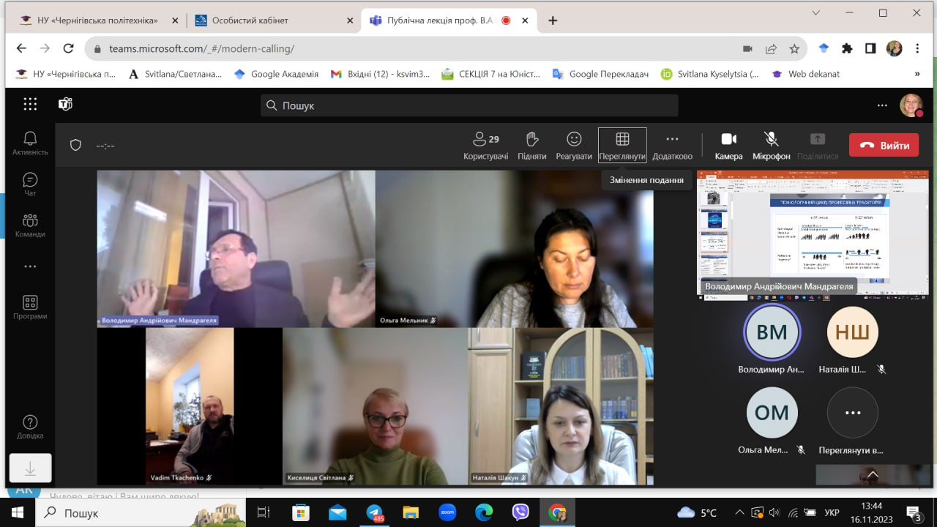This screenshot has height=527, width=937.
Task: Open the Apps (Програми) icon in sidebar
Action: pos(30,307)
